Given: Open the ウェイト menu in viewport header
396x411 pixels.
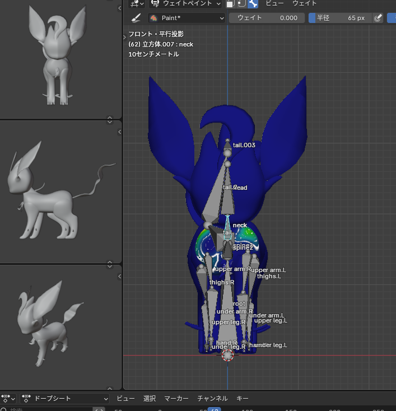Looking at the screenshot, I should 304,3.
